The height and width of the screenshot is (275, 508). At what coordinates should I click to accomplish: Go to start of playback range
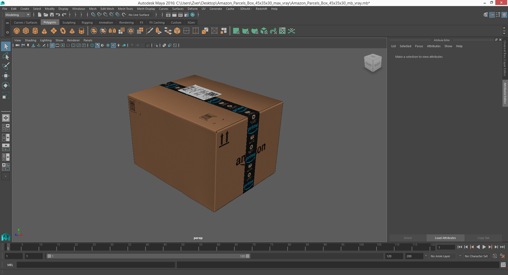[460, 247]
